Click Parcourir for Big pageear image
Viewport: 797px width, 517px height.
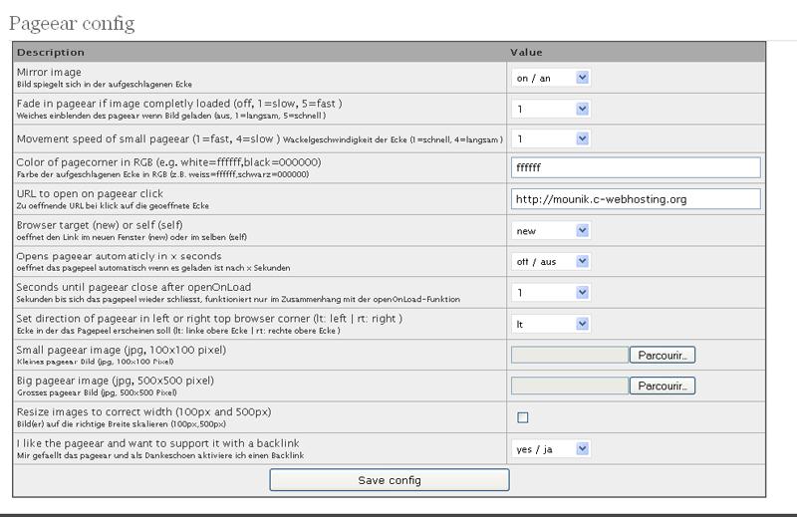663,386
